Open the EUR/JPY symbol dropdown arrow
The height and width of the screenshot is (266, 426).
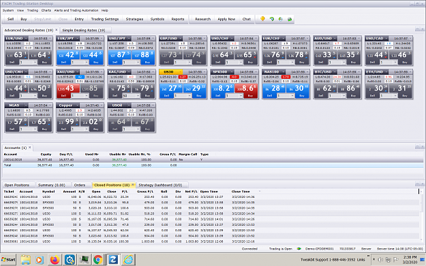pos(77,38)
